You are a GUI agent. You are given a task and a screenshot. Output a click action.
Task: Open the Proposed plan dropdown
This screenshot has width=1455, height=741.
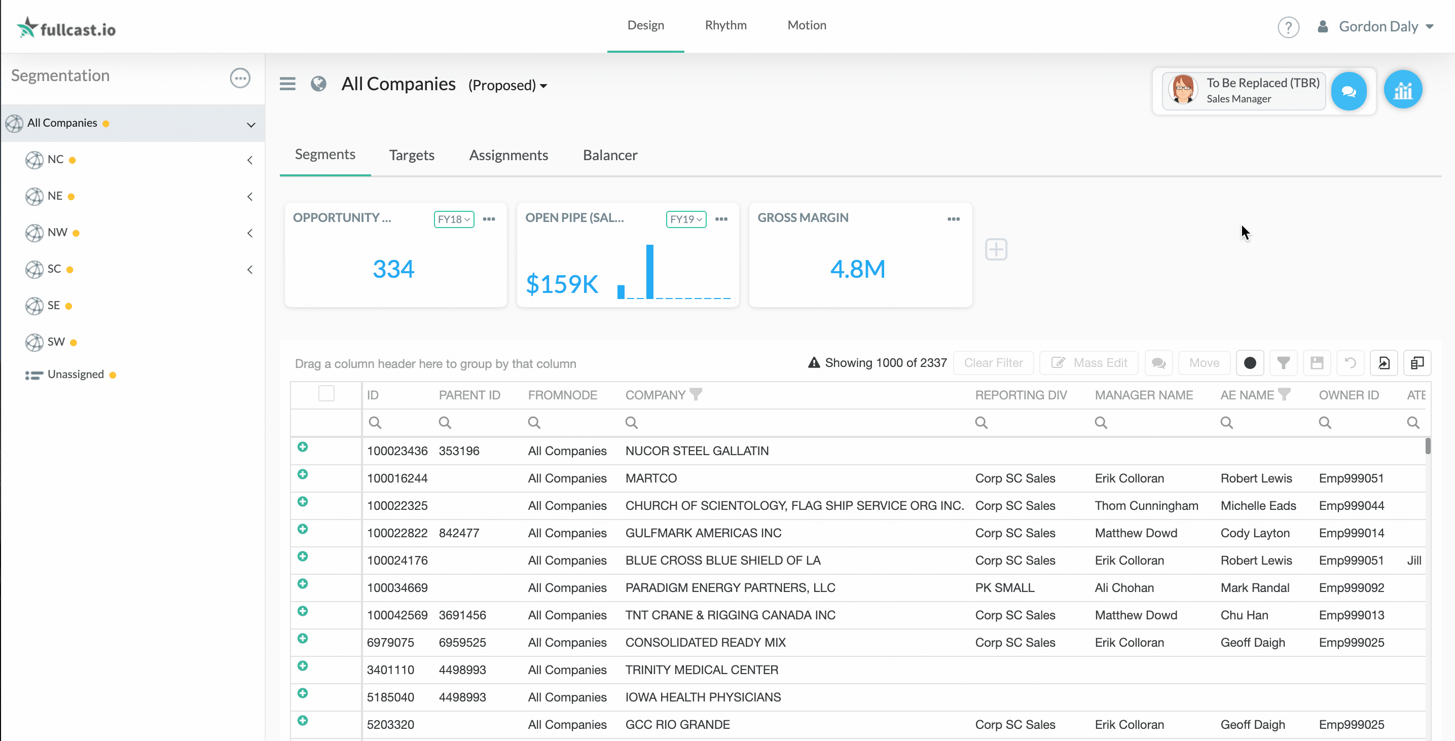(507, 85)
